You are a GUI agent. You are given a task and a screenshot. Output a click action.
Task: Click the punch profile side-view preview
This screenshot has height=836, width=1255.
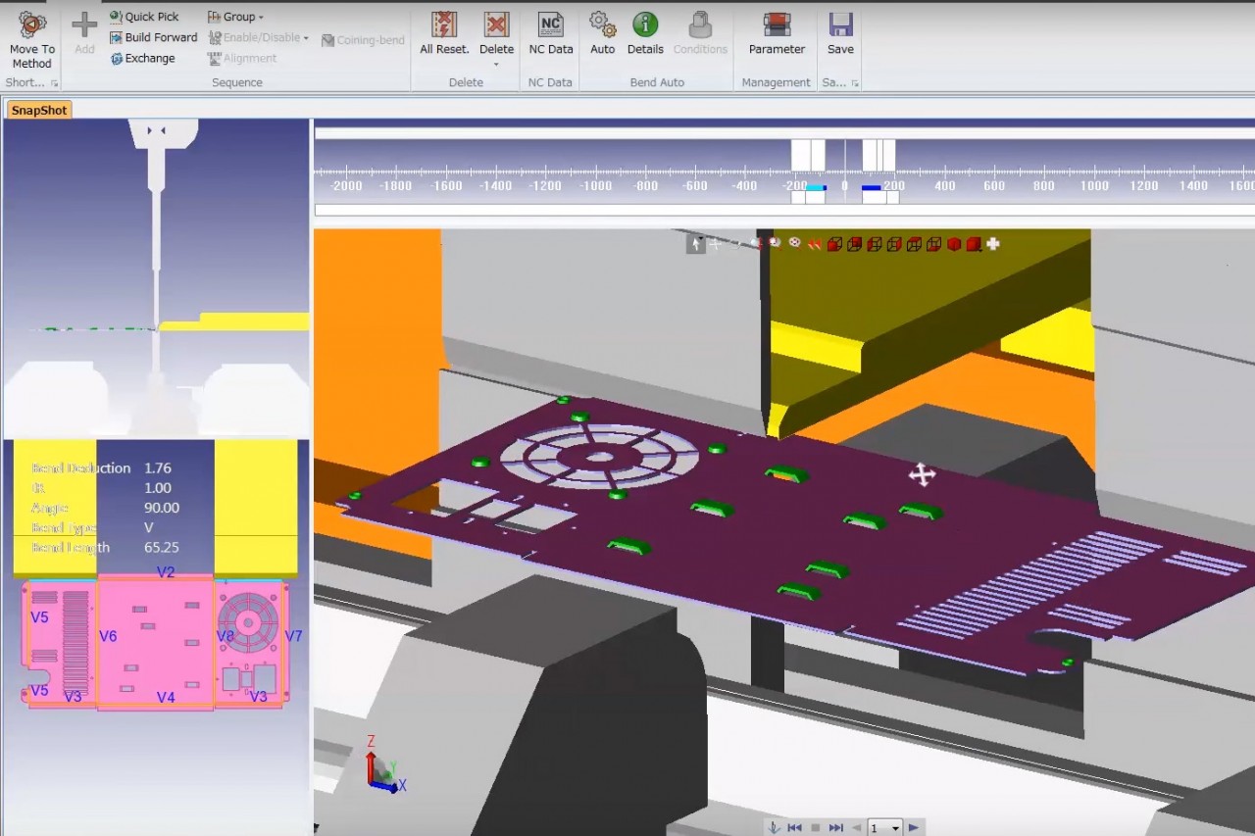click(x=157, y=279)
